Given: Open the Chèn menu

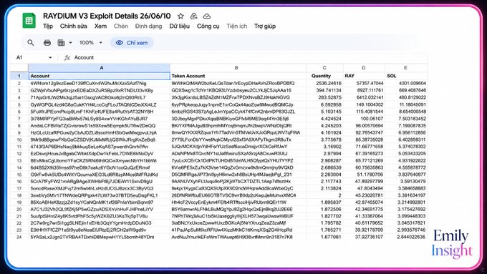Looking at the screenshot, I should click(120, 26).
